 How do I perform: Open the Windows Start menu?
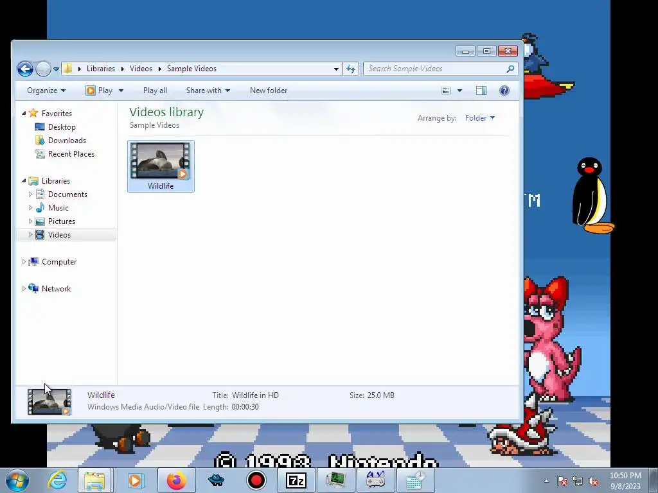click(17, 480)
